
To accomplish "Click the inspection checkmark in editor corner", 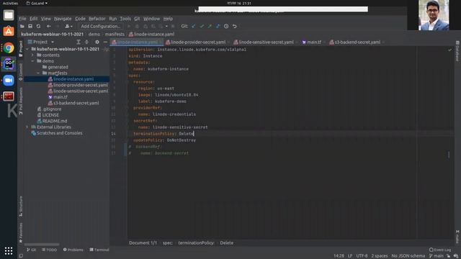I will coord(449,50).
